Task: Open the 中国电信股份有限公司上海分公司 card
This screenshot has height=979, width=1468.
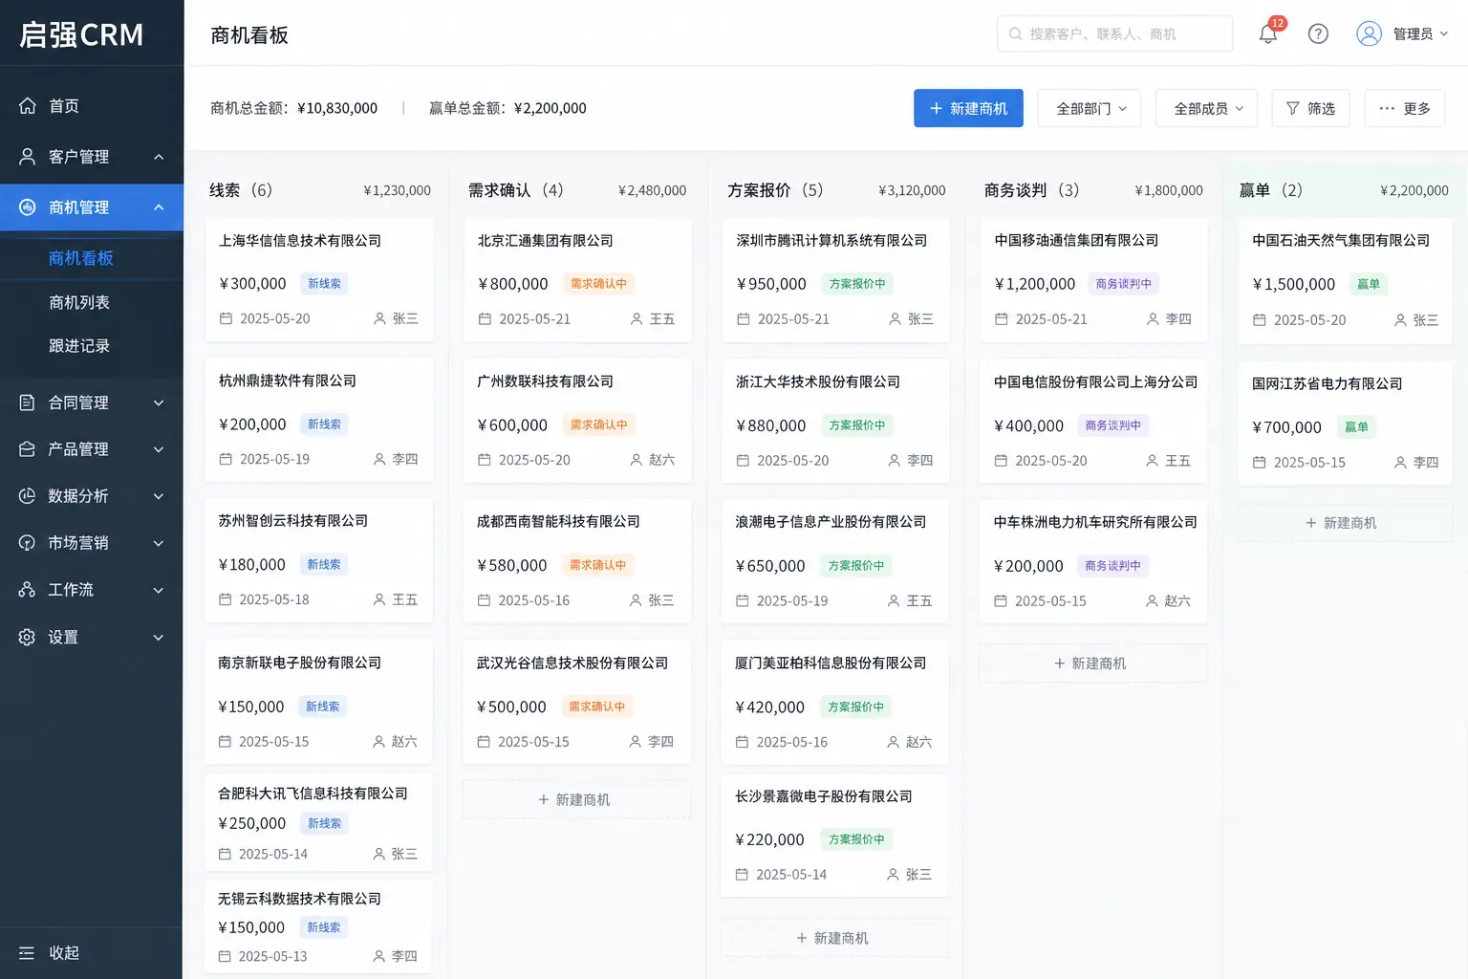Action: 1093,421
